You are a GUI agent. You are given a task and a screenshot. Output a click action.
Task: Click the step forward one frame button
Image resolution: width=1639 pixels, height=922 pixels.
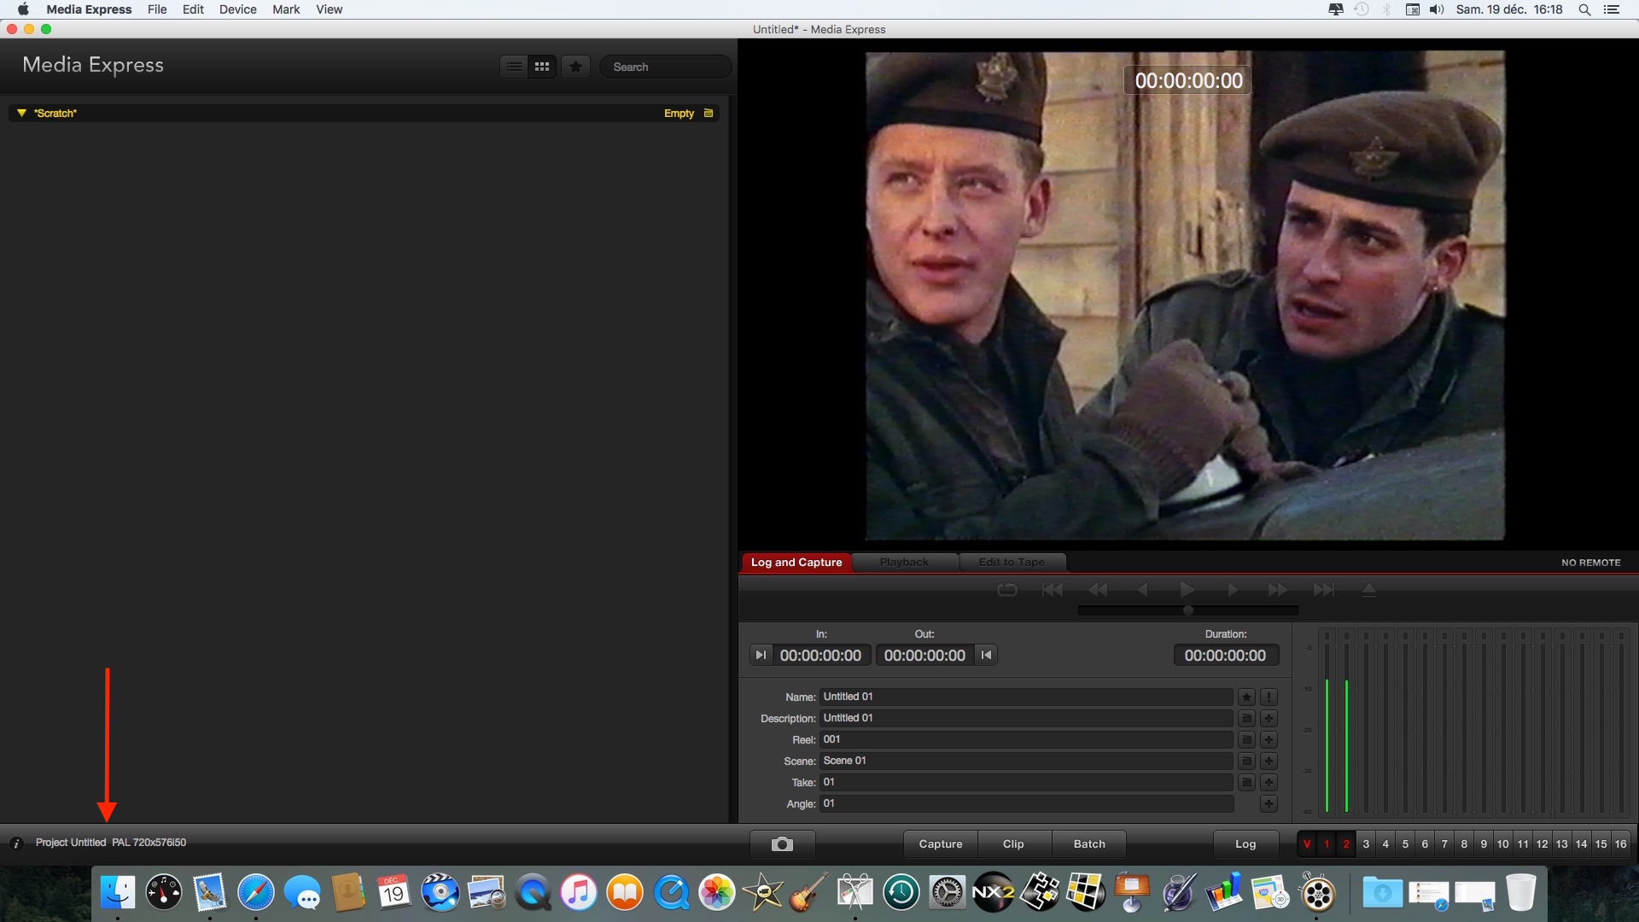click(1232, 589)
